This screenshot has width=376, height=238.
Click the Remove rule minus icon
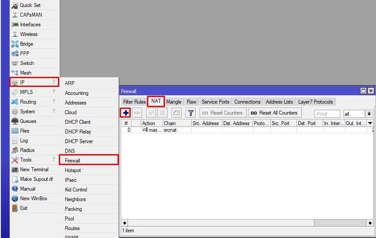click(x=137, y=113)
